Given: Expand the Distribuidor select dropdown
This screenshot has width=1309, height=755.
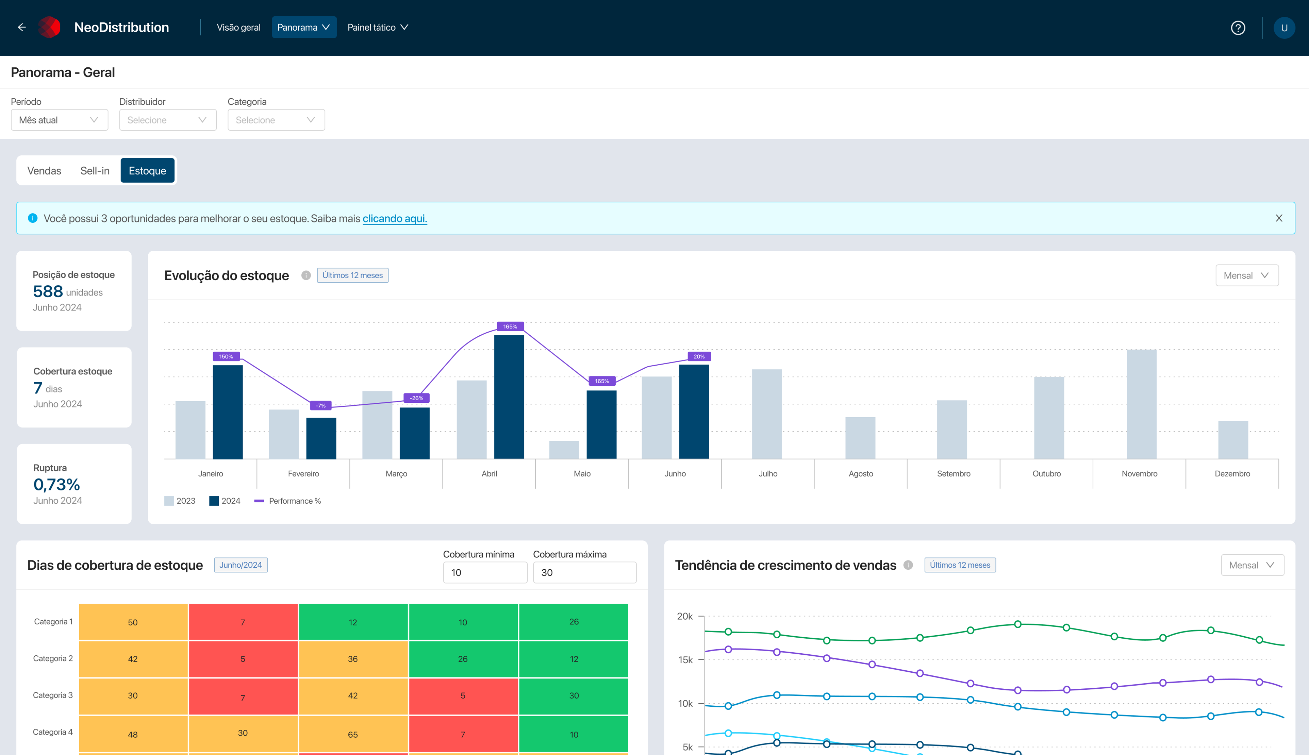Looking at the screenshot, I should point(167,120).
